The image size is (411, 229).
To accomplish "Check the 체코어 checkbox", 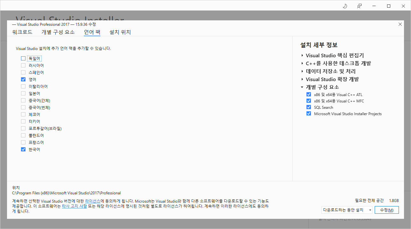I will (x=23, y=114).
